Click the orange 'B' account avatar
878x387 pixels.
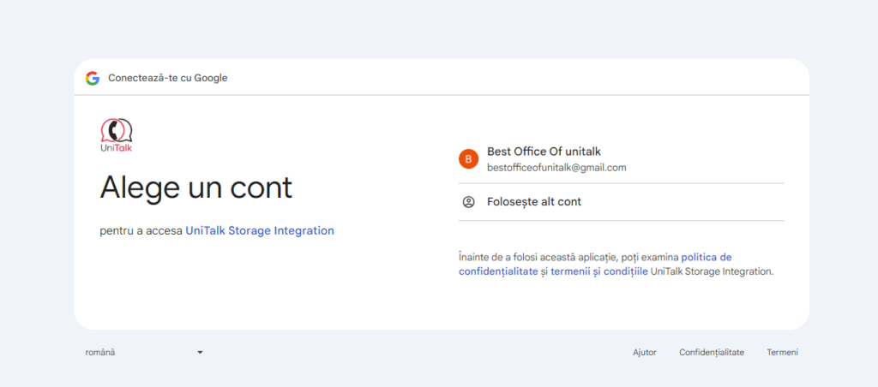tap(468, 159)
